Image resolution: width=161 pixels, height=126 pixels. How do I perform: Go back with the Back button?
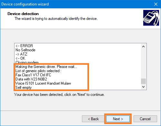(93, 119)
